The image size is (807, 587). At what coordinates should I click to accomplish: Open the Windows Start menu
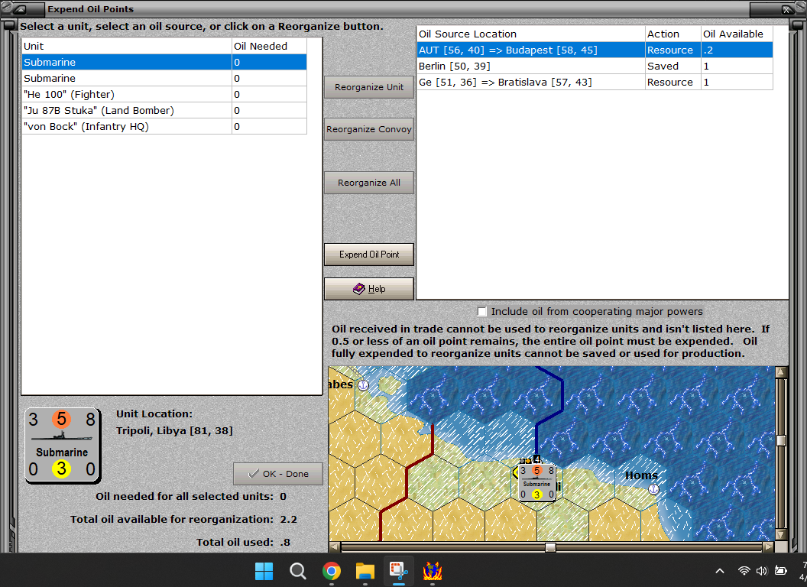click(264, 571)
